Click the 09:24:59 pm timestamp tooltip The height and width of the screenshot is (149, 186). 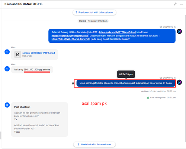click(126, 74)
